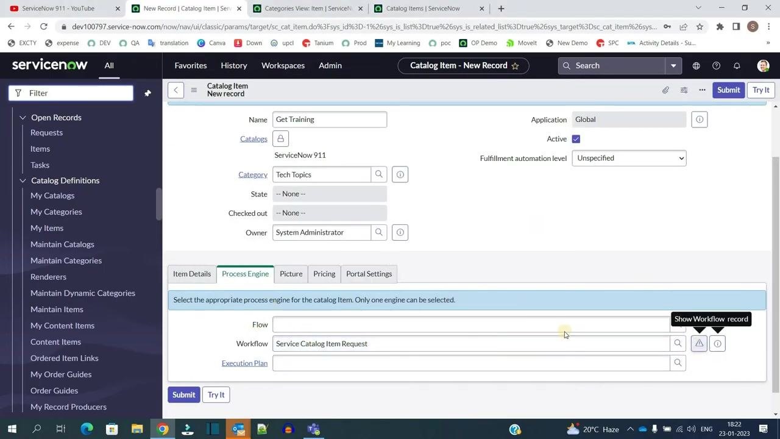Open the All menu
Viewport: 780px width, 439px height.
pyautogui.click(x=109, y=66)
